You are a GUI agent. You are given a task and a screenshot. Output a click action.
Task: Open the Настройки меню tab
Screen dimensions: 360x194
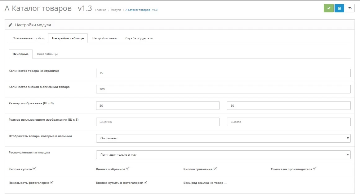(x=105, y=38)
